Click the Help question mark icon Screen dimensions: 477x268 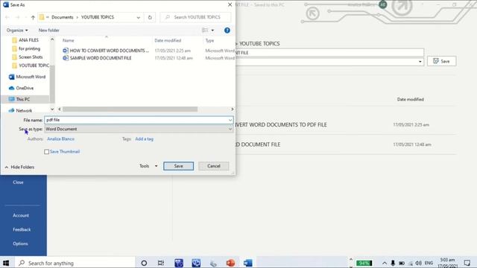(227, 31)
